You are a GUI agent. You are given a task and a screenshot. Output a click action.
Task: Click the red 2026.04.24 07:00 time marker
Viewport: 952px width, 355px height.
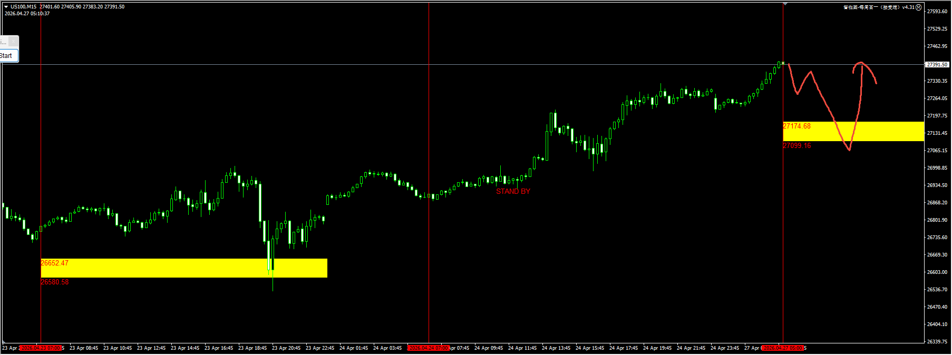[429, 348]
